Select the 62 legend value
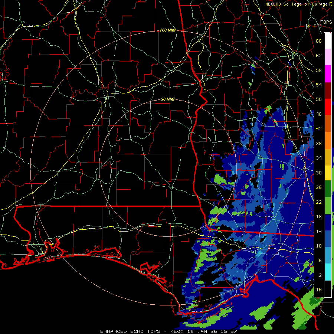Viewport: 334px width, 334px height. (319, 56)
